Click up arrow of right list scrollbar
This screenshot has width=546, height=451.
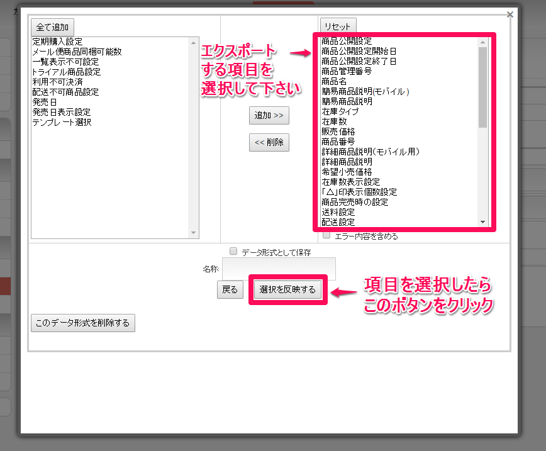tap(482, 42)
